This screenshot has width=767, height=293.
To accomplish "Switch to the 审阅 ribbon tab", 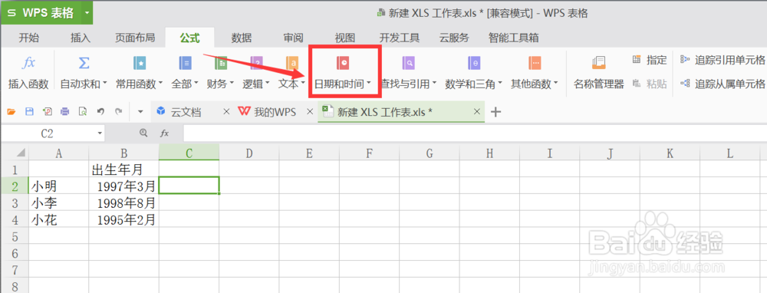I will point(294,38).
